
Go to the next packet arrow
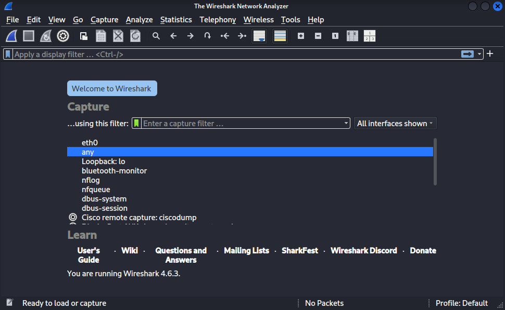(191, 36)
